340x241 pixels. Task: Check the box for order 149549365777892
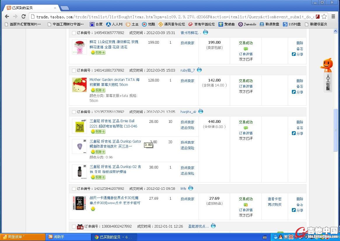[x=74, y=33]
